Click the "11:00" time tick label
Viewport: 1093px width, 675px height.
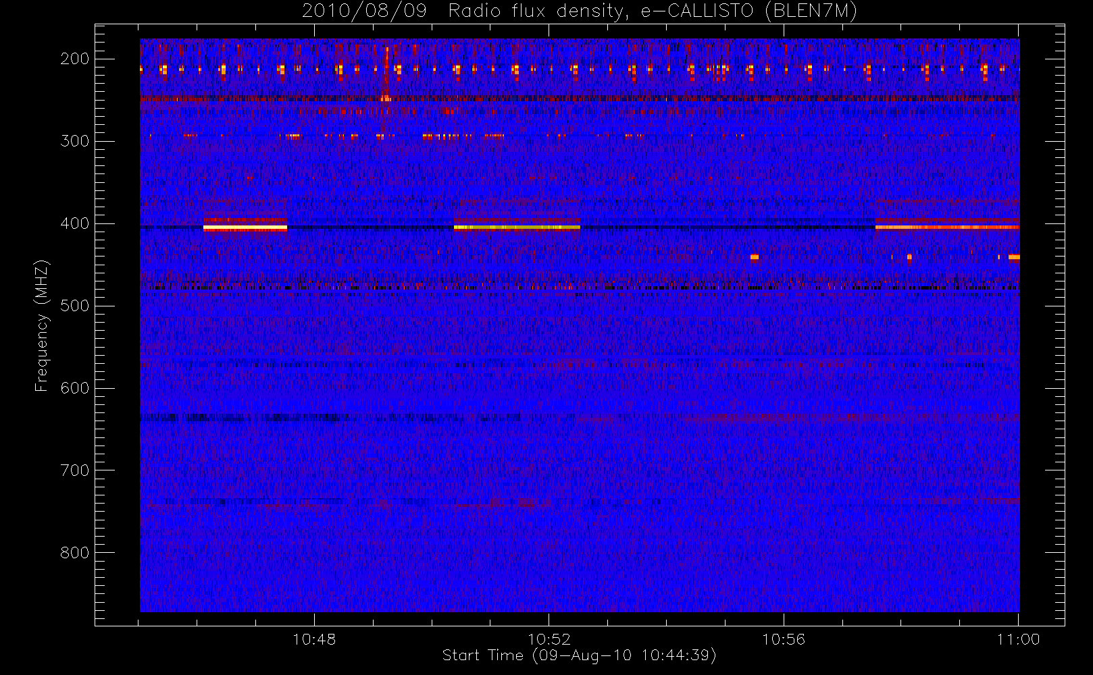(1018, 639)
